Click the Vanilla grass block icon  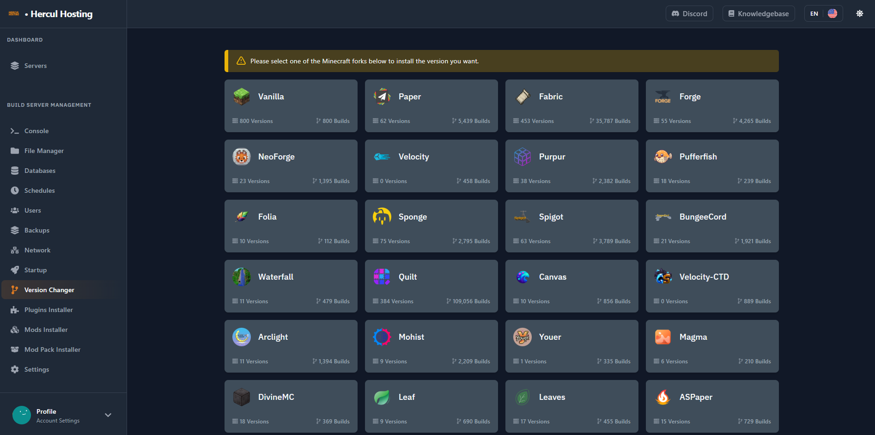(x=241, y=97)
